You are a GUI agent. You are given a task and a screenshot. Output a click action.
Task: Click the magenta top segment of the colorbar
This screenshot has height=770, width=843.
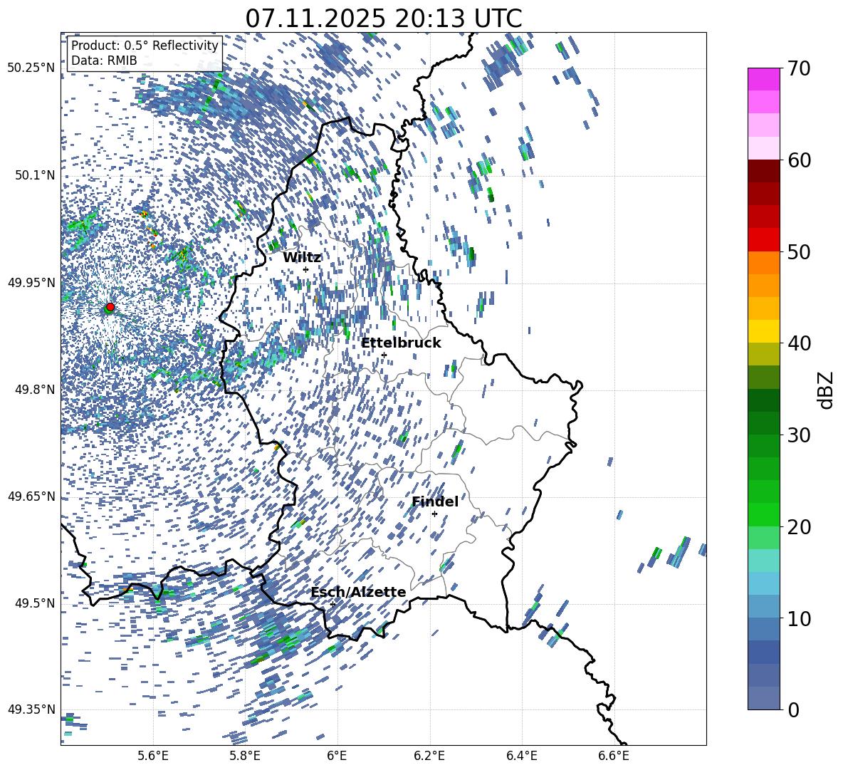coord(763,79)
